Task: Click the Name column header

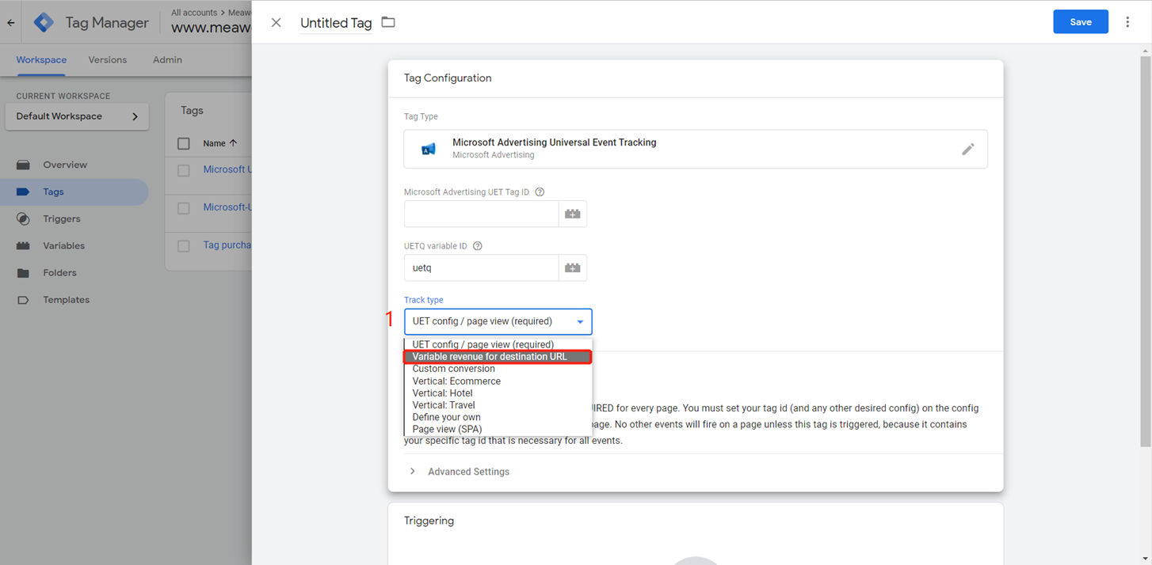Action: [x=214, y=143]
